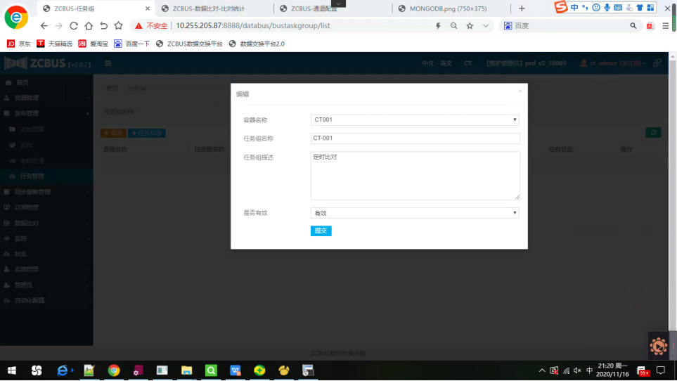Expand the address bar history dropdown arrow

486,25
